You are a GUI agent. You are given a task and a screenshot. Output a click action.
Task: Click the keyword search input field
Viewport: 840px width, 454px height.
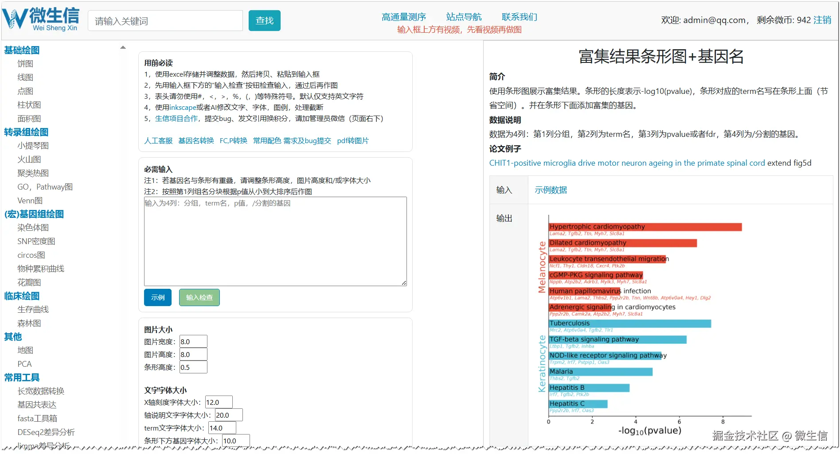coord(165,21)
